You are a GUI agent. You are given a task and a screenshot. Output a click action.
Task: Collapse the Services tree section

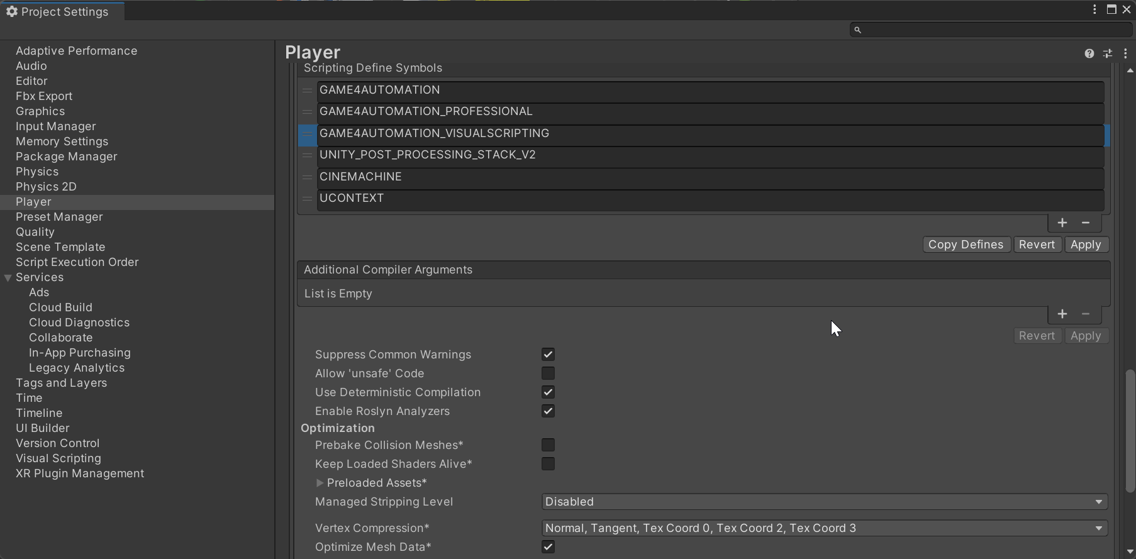8,278
